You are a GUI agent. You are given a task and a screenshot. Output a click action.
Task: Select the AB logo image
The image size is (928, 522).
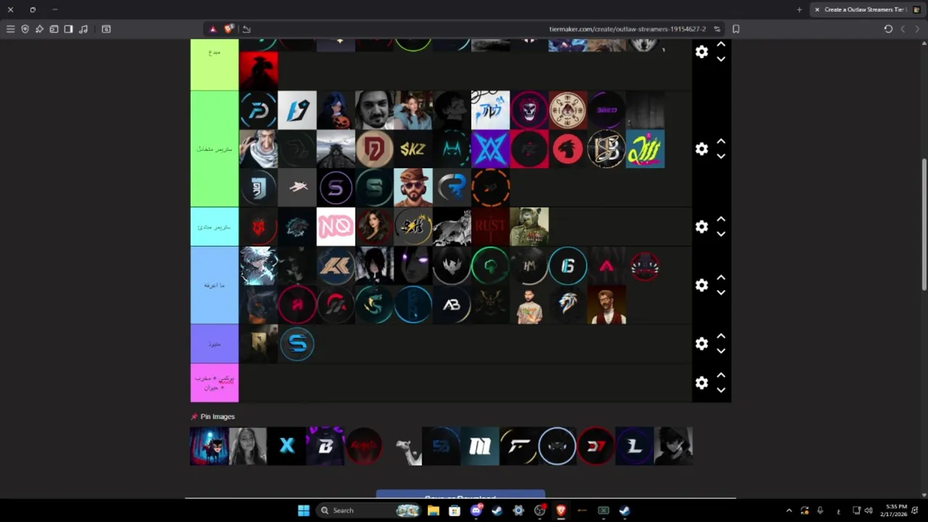[452, 304]
